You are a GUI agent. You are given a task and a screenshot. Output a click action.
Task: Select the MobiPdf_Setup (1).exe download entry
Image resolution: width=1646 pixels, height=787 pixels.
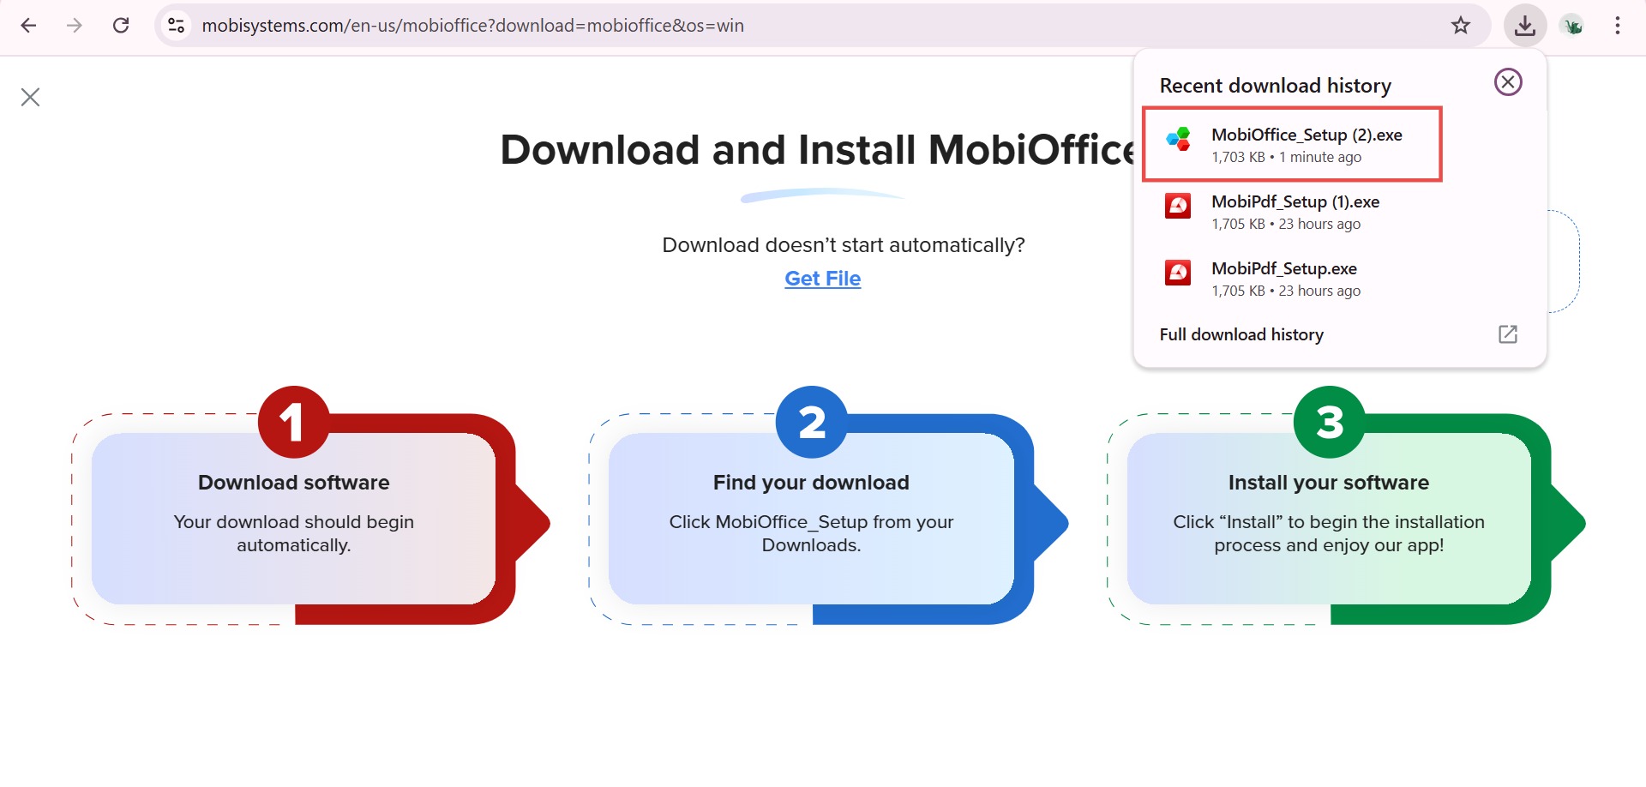pyautogui.click(x=1295, y=211)
